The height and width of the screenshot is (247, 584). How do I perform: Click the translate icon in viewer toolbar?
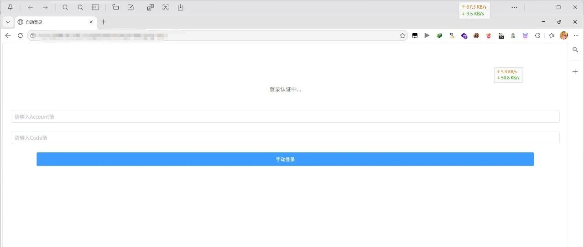(x=151, y=7)
